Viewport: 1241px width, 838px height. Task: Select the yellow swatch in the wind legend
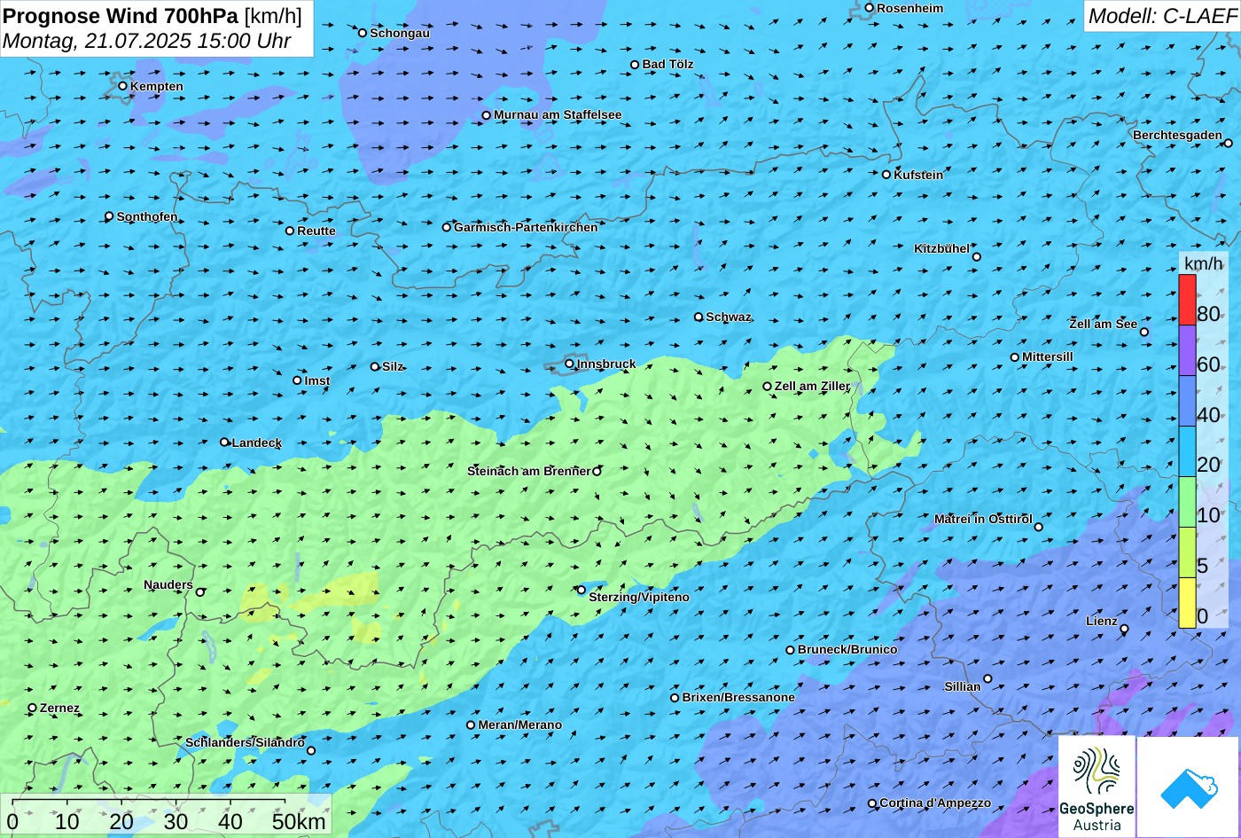[1187, 603]
